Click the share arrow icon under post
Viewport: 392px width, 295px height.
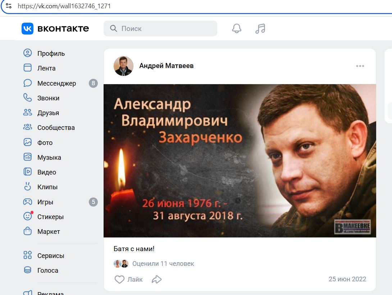coord(157,279)
